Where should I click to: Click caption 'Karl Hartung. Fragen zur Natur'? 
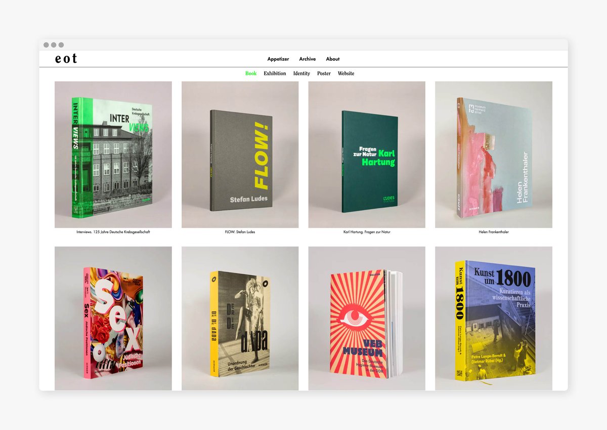[x=367, y=232]
